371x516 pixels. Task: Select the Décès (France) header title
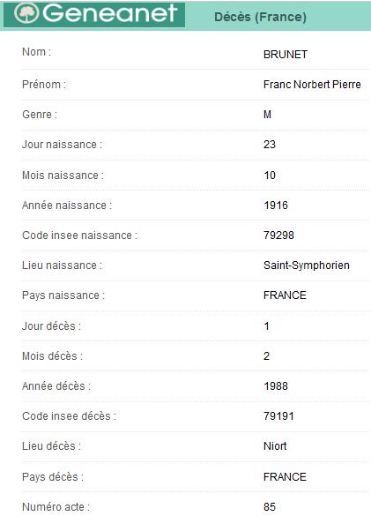260,17
